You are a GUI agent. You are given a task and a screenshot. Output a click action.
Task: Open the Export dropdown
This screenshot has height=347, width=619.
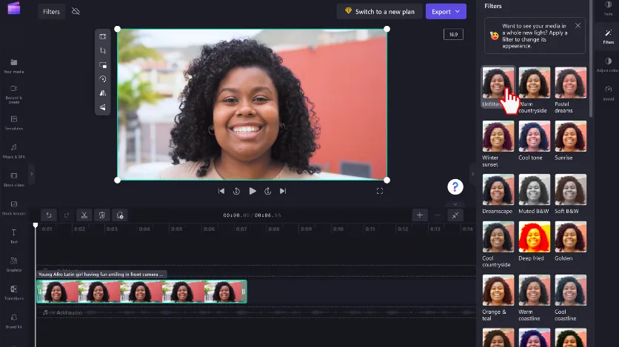pos(446,11)
